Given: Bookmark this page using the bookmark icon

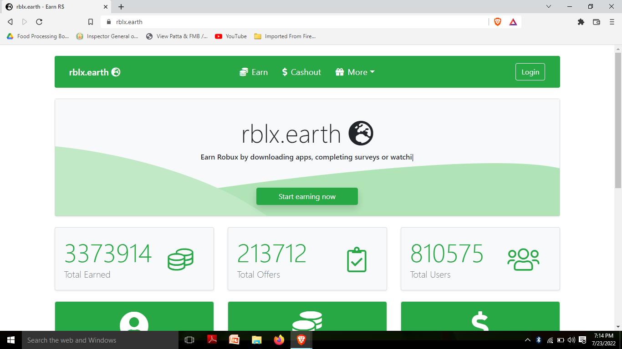Looking at the screenshot, I should tap(91, 22).
